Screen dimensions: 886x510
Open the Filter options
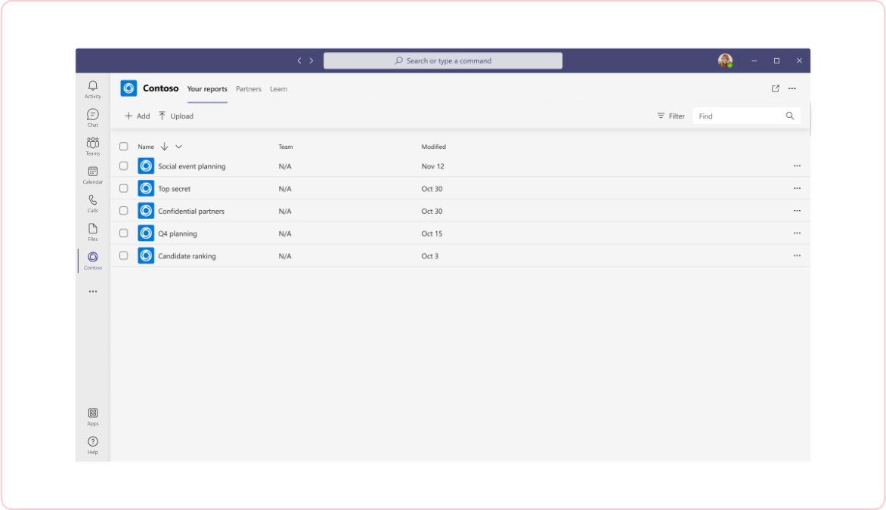coord(671,116)
